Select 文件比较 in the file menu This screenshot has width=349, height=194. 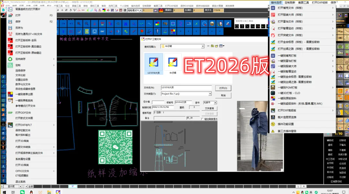20,75
